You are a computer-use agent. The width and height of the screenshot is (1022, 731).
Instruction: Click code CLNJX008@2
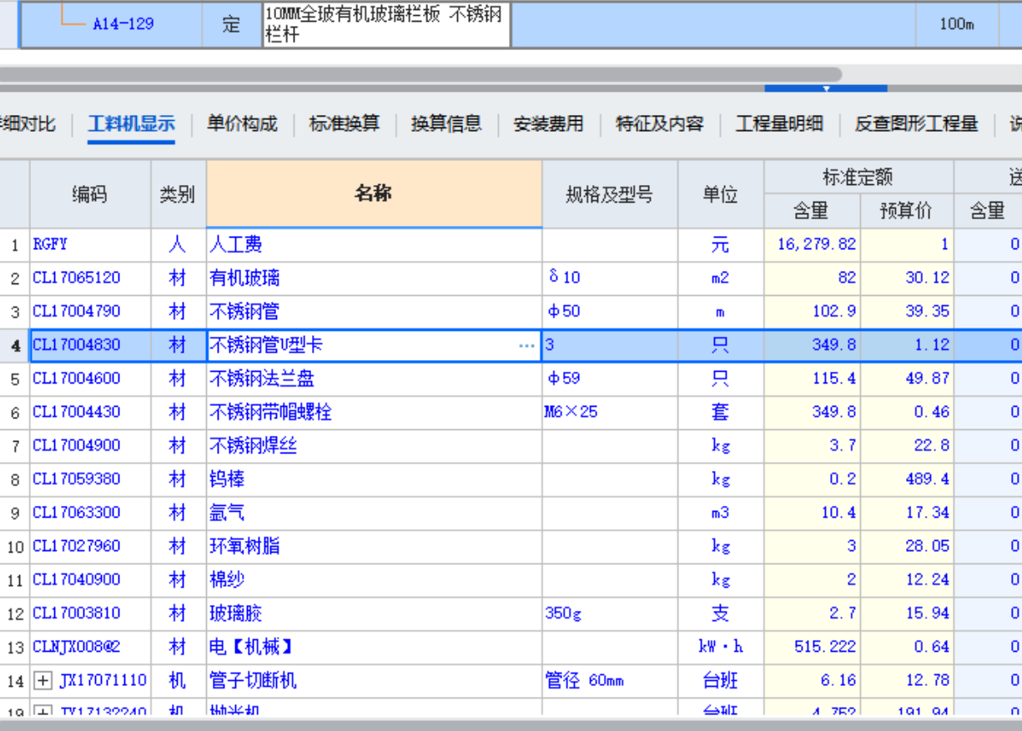point(77,647)
